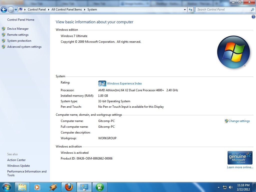The height and width of the screenshot is (192, 256).
Task: Open System protection link
Action: [x=19, y=41]
